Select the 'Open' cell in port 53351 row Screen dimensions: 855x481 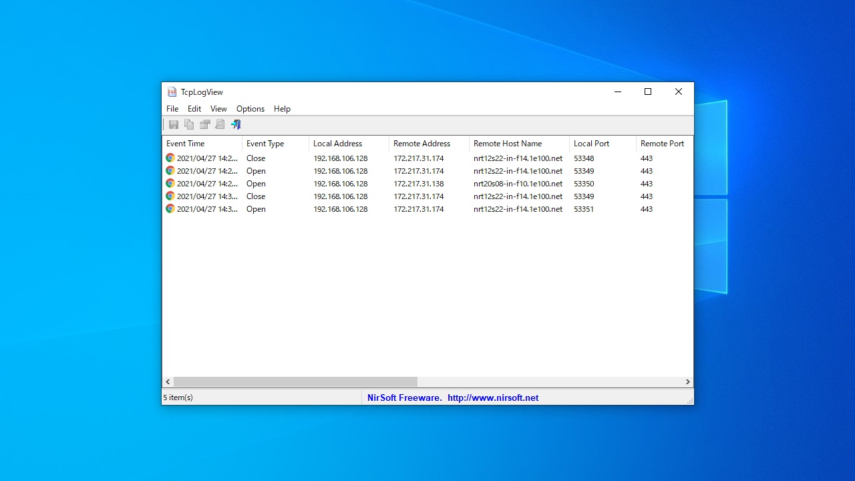click(256, 209)
